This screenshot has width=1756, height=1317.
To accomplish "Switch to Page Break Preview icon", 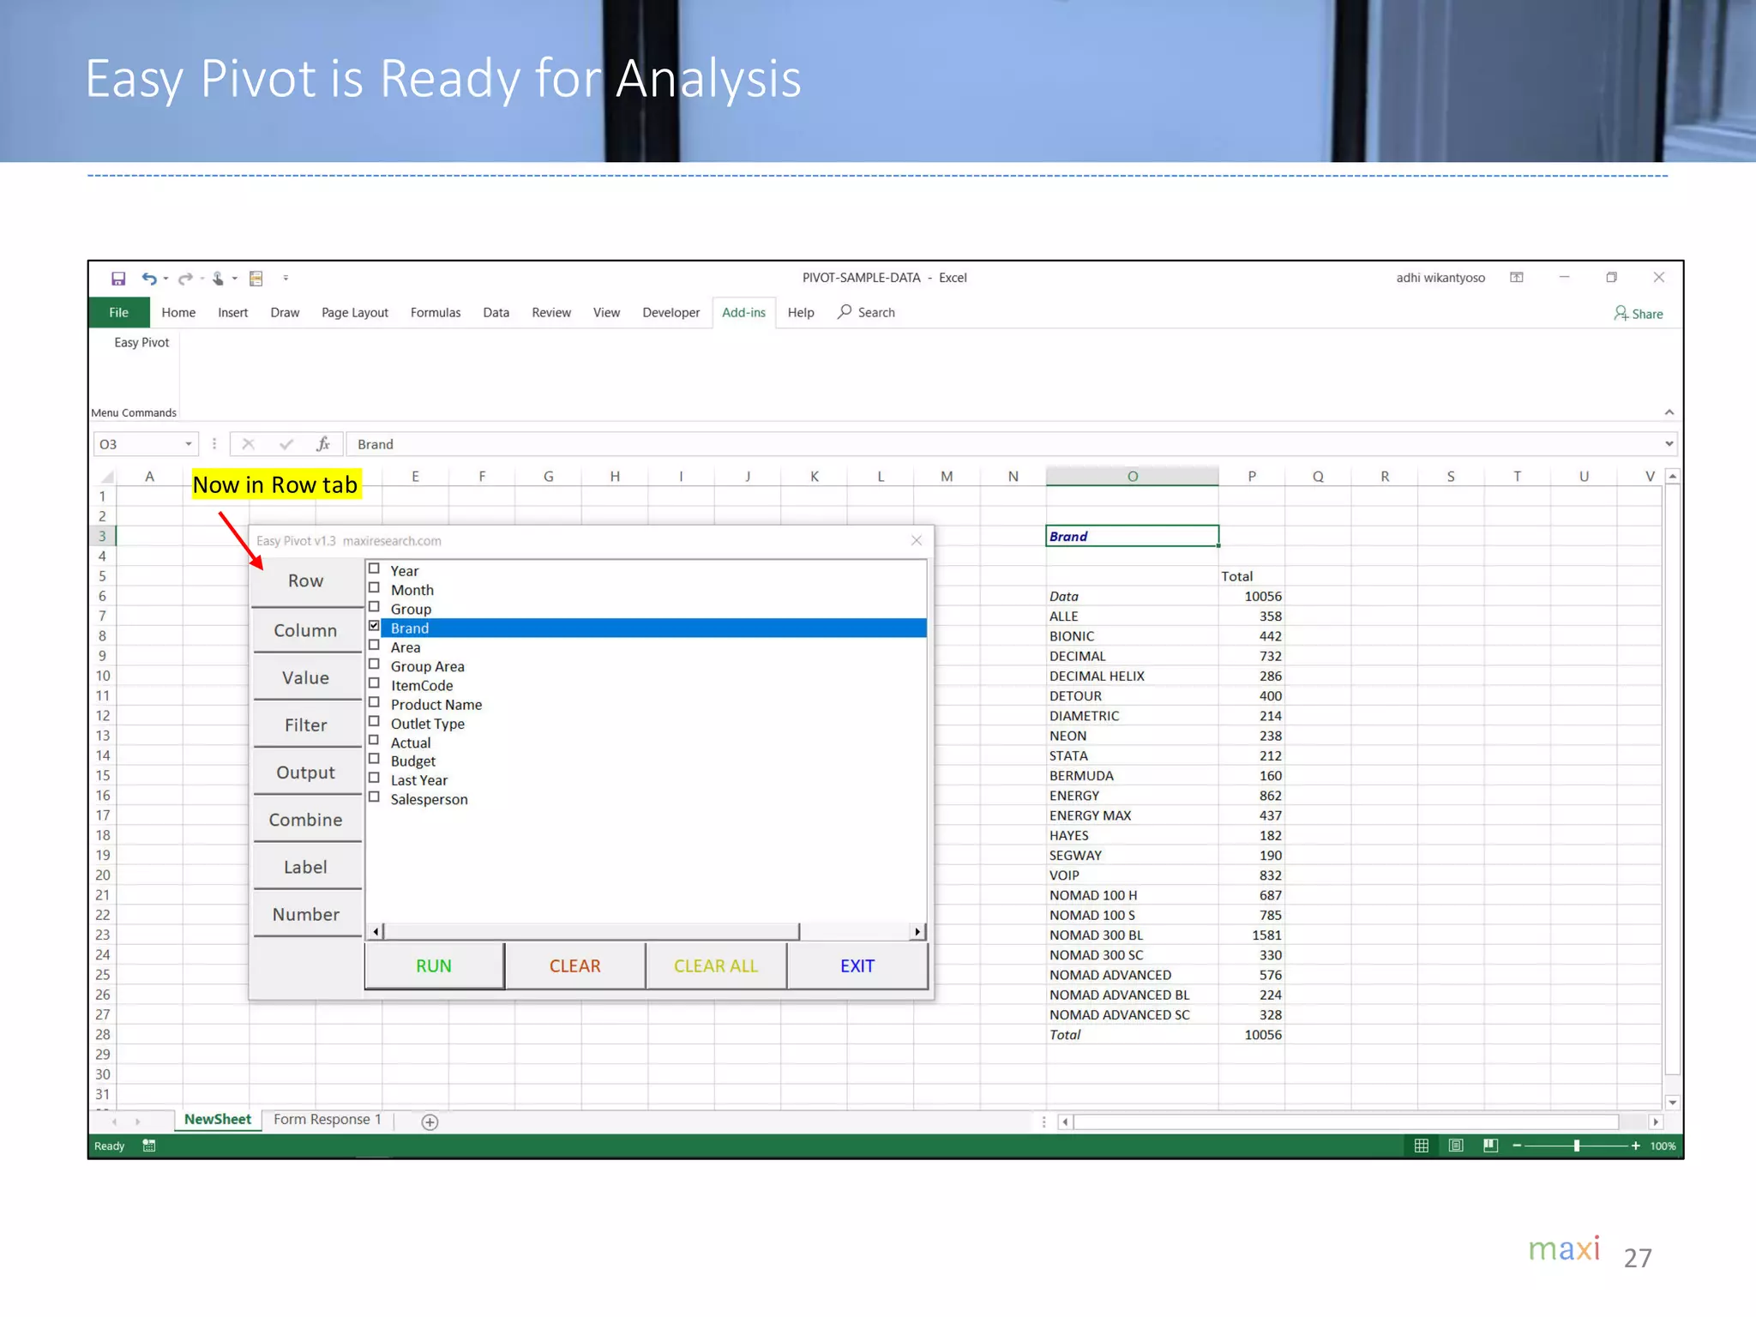I will (x=1490, y=1146).
